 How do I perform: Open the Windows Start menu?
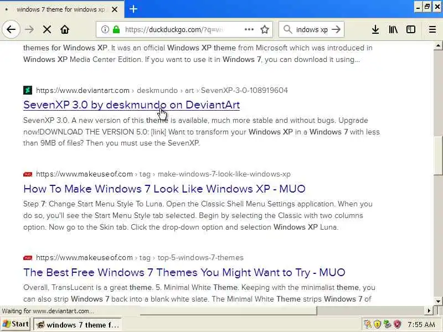(x=16, y=324)
